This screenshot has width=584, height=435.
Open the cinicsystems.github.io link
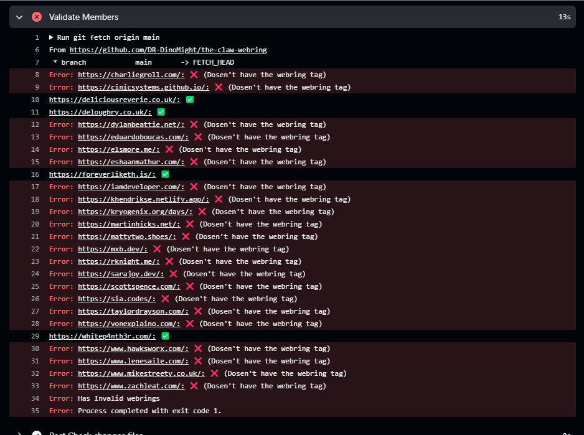tap(143, 87)
